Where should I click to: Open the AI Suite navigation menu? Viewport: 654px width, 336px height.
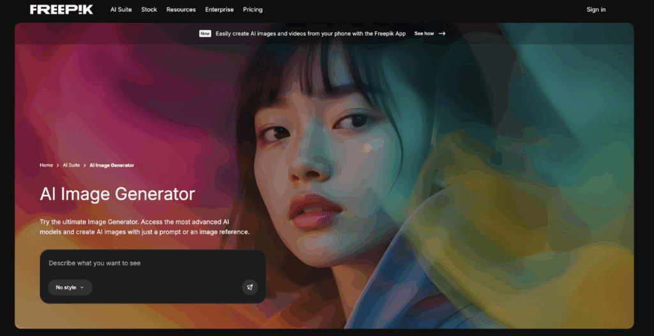pos(121,10)
